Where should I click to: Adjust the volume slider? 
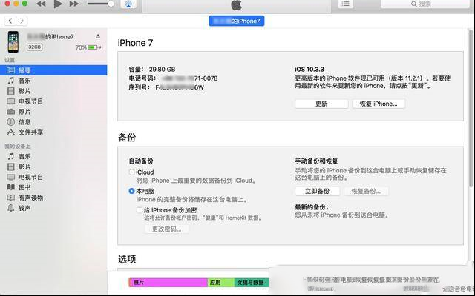pyautogui.click(x=101, y=4)
